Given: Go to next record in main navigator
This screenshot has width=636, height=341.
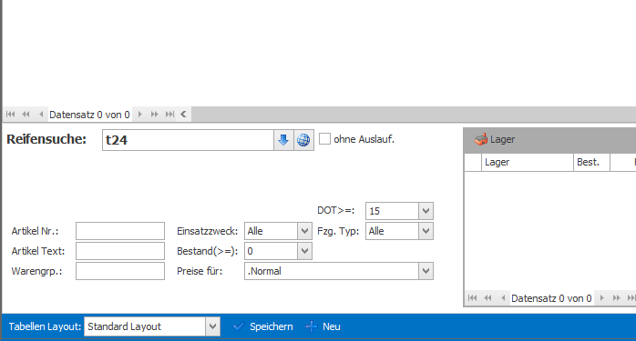Looking at the screenshot, I should (x=140, y=115).
